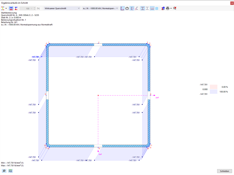Screen dimensions: 234x175
Task: Click the Querschnitt Nr. 4 SHS 300x6.3 line
Action: (20, 15)
